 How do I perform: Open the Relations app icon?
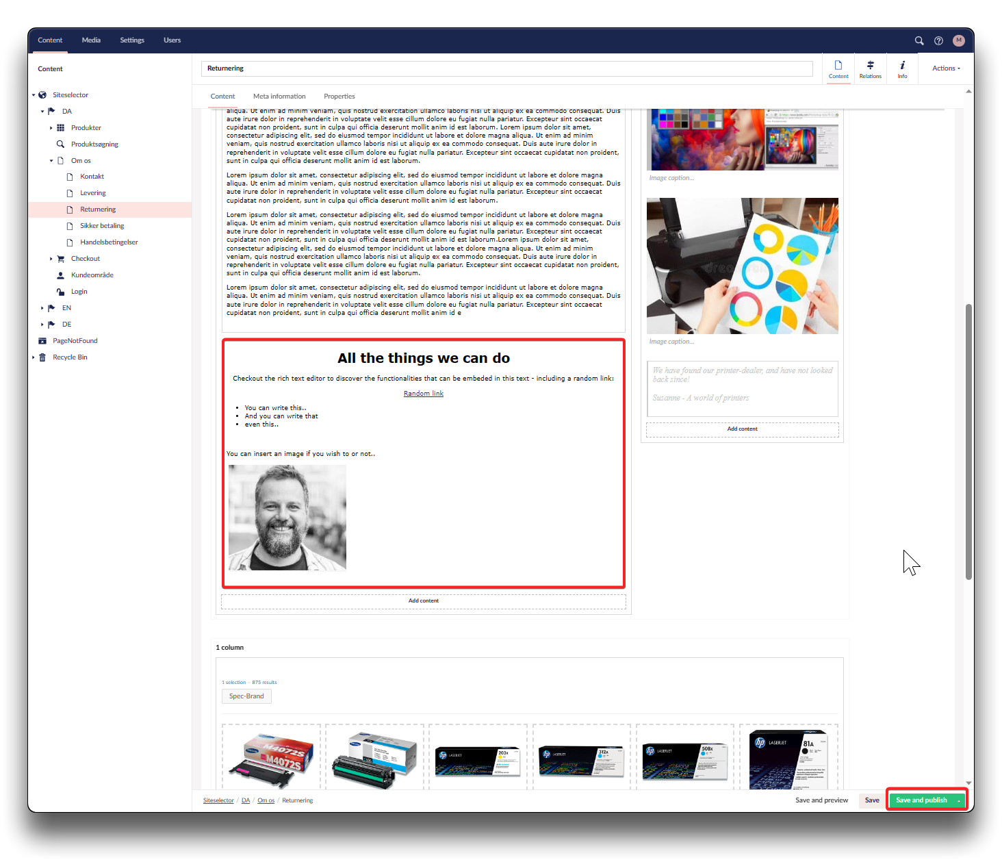pyautogui.click(x=870, y=68)
